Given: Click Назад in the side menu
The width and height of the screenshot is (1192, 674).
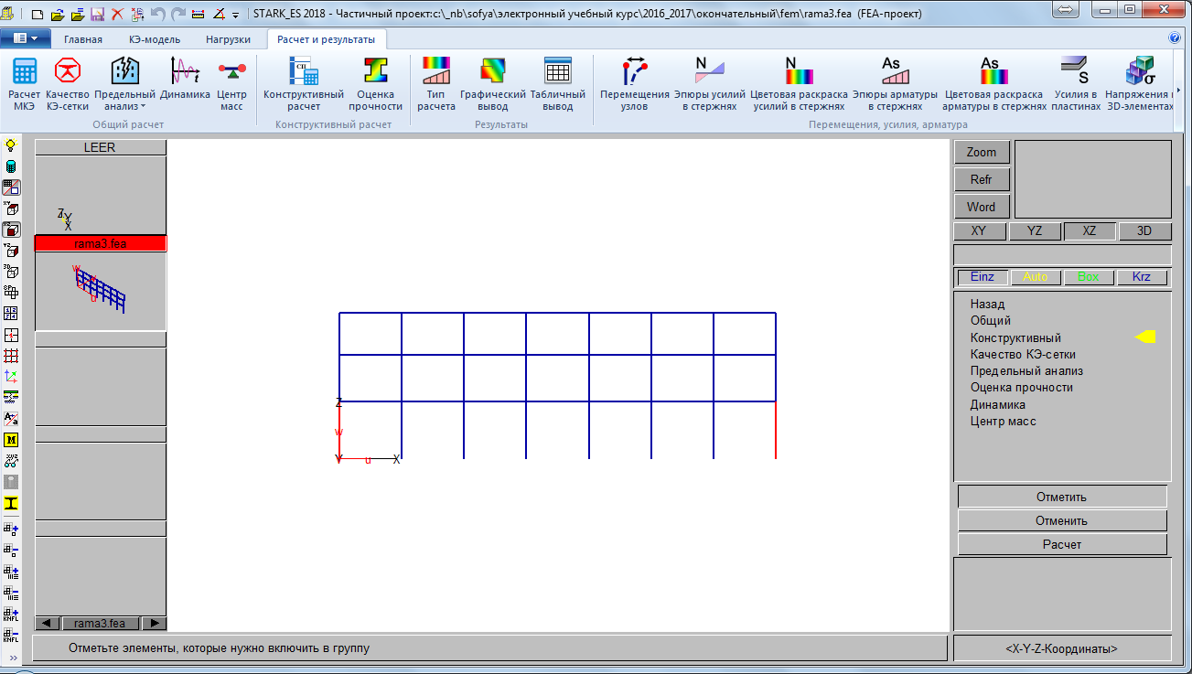Looking at the screenshot, I should point(987,305).
